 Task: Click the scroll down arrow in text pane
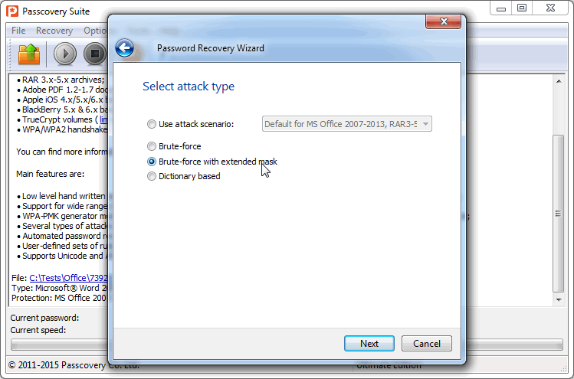coord(559,299)
